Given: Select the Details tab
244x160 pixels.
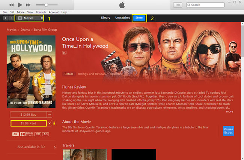Looking at the screenshot, I should pos(69,74).
